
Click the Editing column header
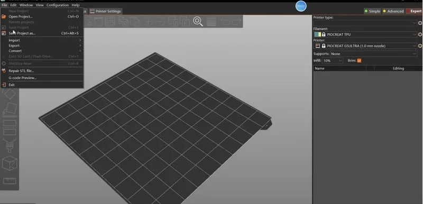coord(398,69)
